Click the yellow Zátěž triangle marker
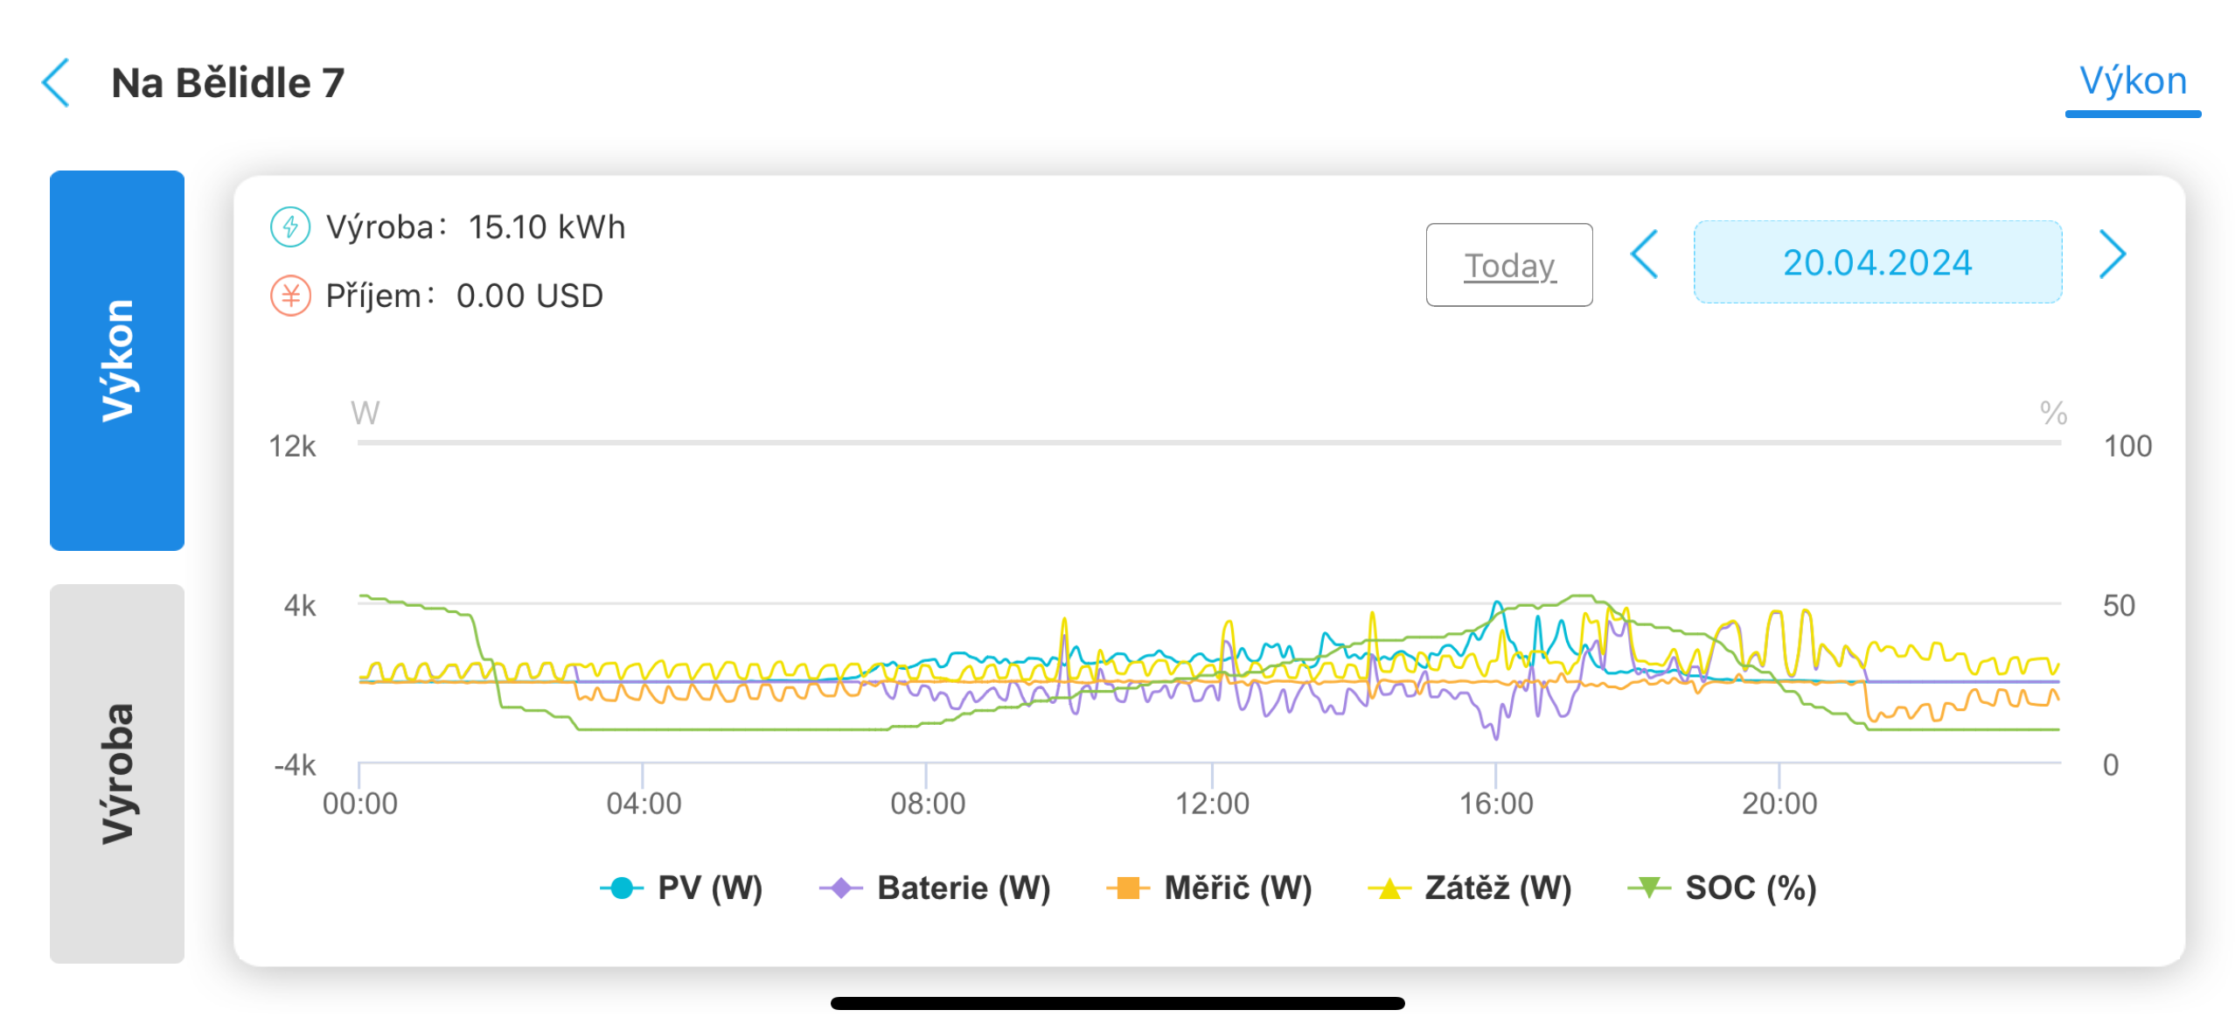Image resolution: width=2235 pixels, height=1031 pixels. pos(1389,888)
